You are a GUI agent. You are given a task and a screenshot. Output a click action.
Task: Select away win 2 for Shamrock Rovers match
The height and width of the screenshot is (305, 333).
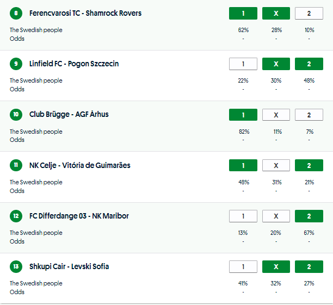tap(309, 13)
